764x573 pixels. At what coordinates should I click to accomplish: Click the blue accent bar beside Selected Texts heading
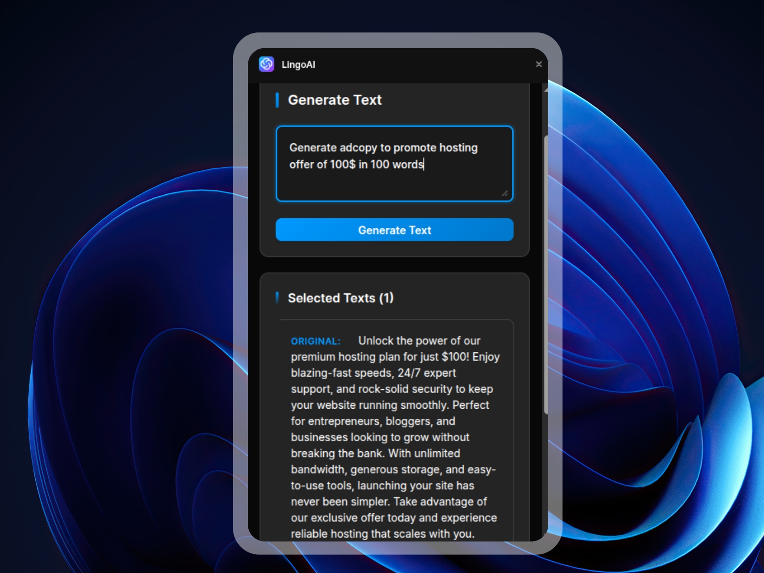(278, 297)
